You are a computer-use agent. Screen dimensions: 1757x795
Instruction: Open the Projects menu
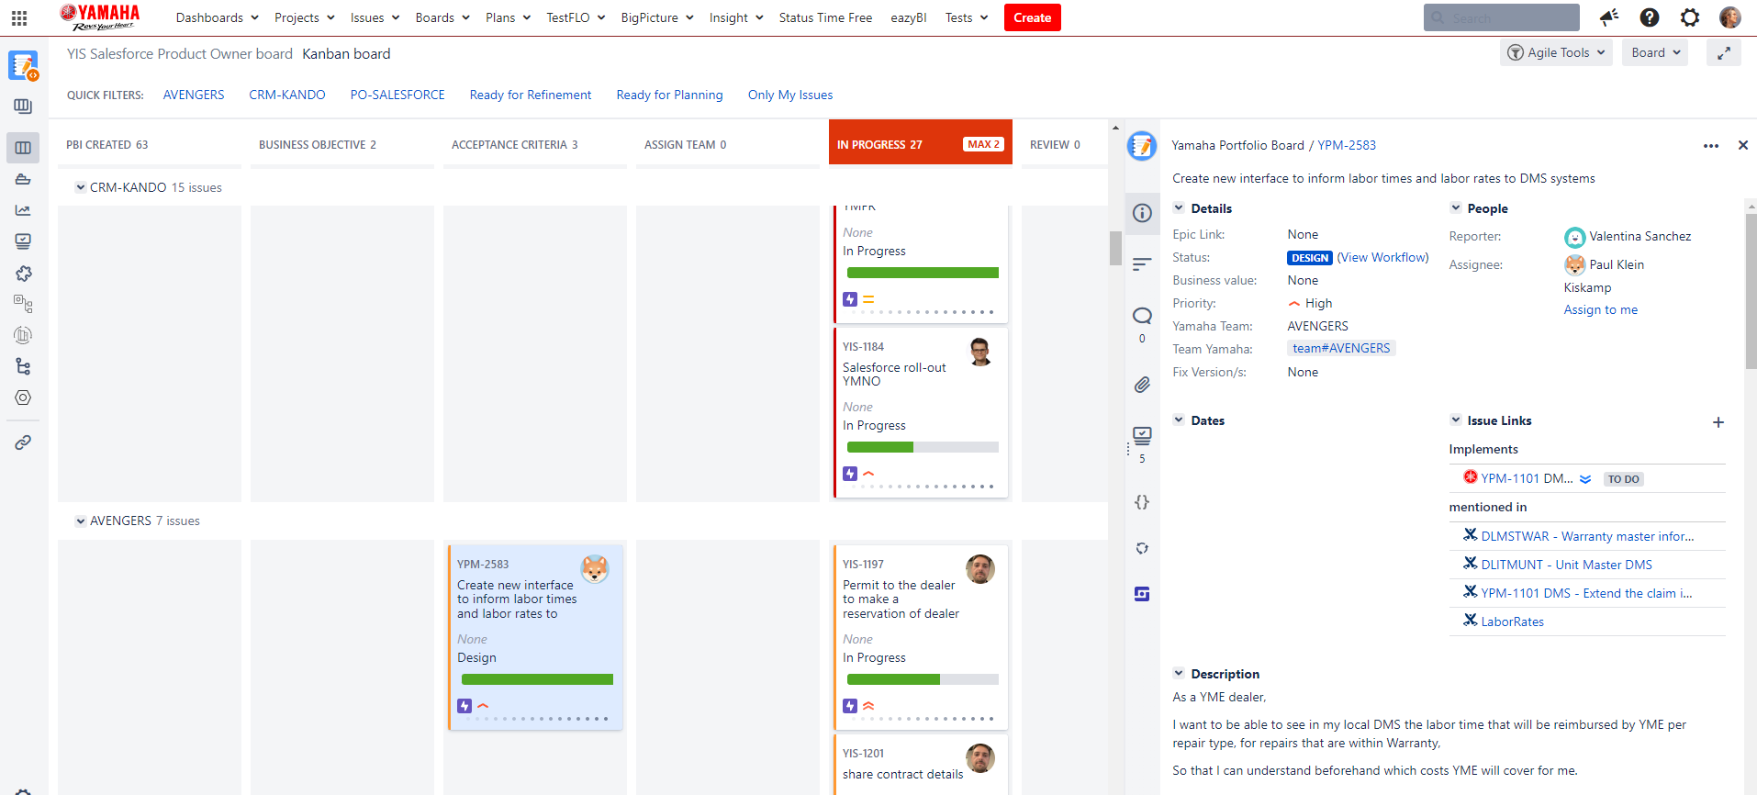304,17
